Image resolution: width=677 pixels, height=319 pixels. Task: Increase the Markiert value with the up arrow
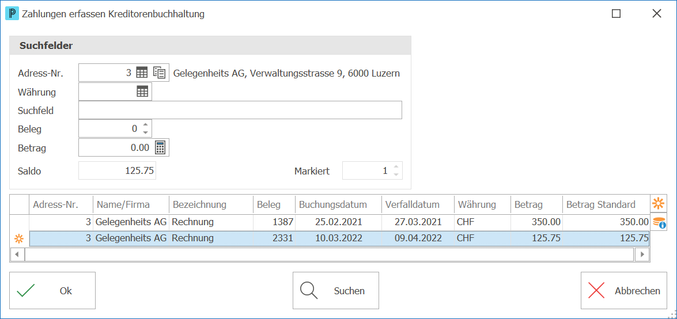coord(396,166)
